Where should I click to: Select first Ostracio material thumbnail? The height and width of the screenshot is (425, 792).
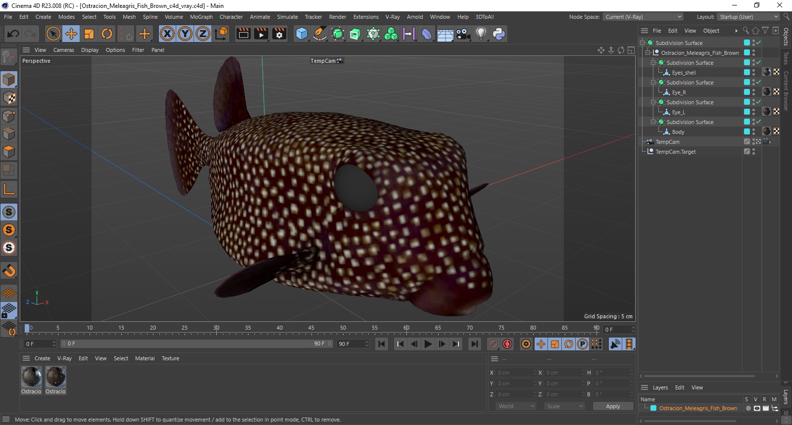(31, 377)
